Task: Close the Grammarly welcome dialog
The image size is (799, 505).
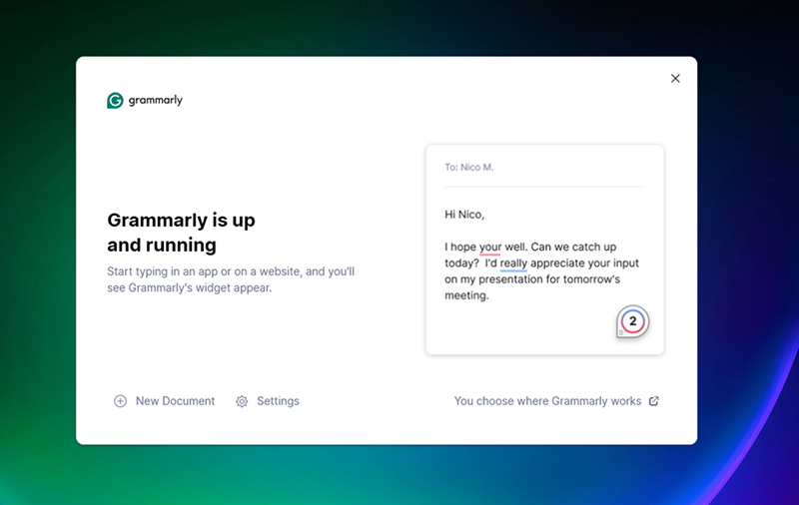Action: pyautogui.click(x=675, y=79)
